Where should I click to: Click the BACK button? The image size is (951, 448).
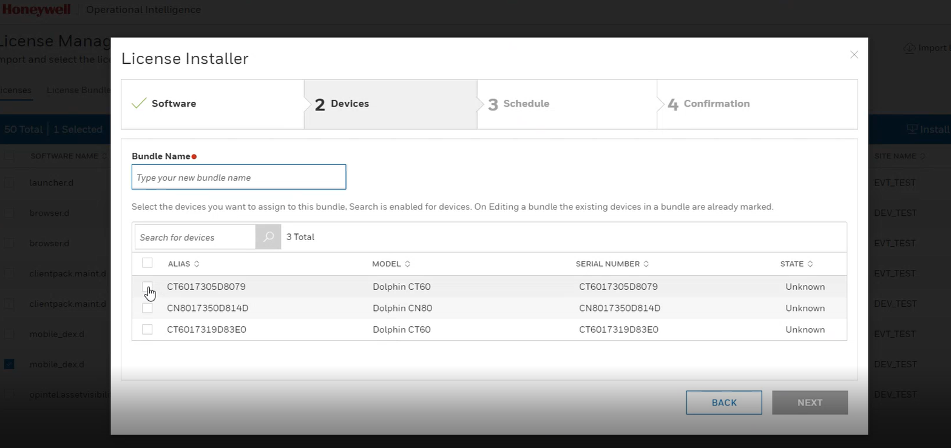click(723, 402)
